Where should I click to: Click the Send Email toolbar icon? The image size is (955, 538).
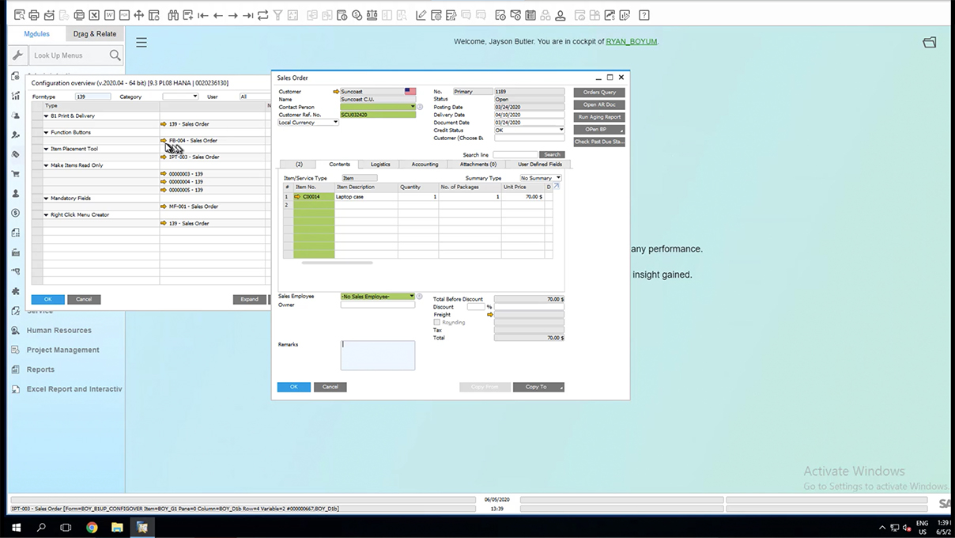click(49, 15)
